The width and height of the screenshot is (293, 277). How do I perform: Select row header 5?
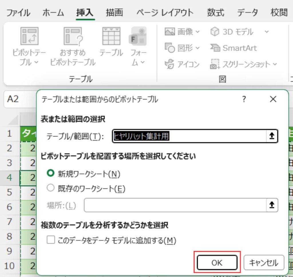[x=9, y=192]
